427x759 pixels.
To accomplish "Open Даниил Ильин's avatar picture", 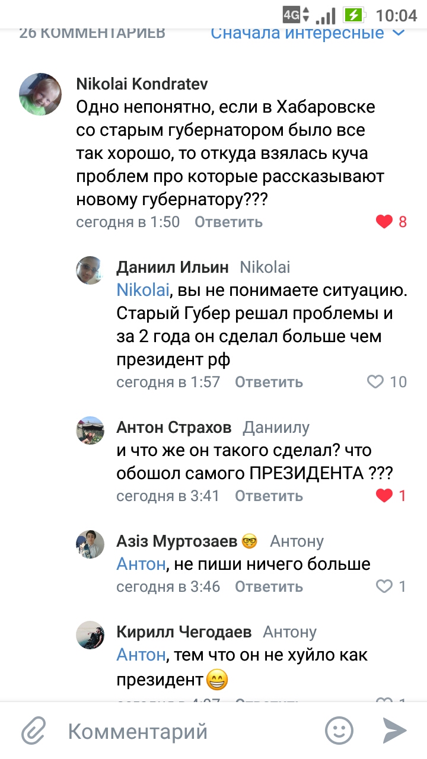I will 90,270.
